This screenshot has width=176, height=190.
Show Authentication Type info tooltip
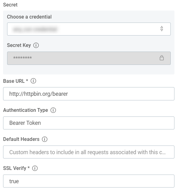(53, 110)
